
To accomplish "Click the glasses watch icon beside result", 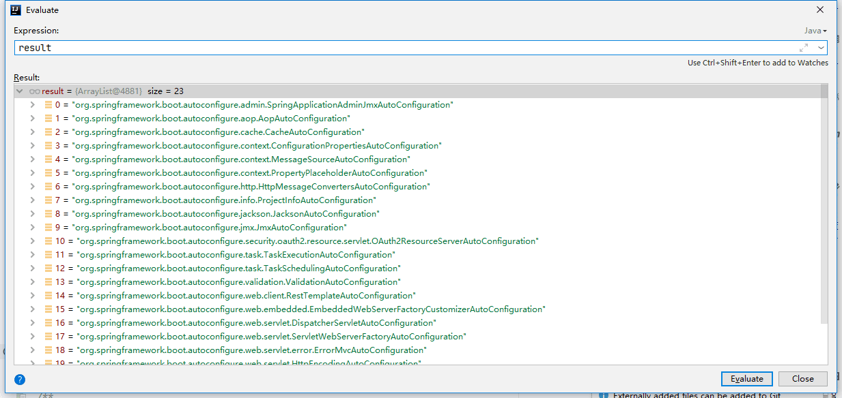I will 35,91.
